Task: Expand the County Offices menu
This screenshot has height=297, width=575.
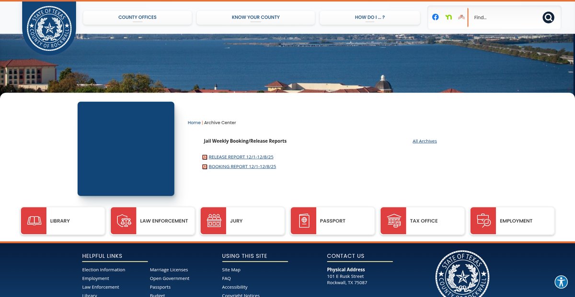Action: pos(137,18)
